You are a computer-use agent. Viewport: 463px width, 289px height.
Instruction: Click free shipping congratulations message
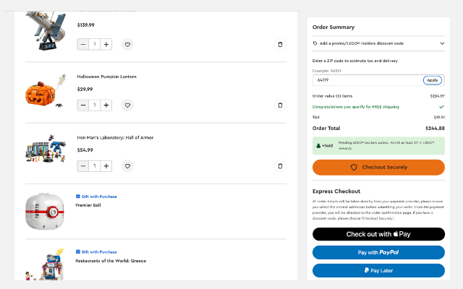coord(355,107)
